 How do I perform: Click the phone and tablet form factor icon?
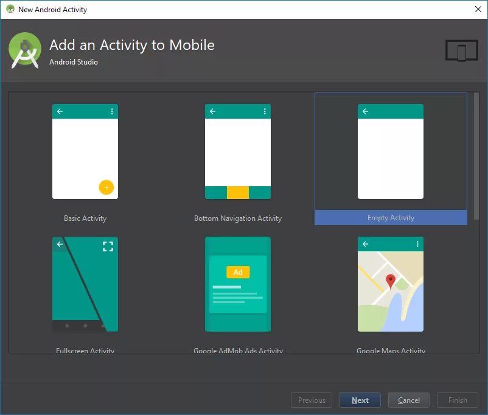click(x=462, y=51)
